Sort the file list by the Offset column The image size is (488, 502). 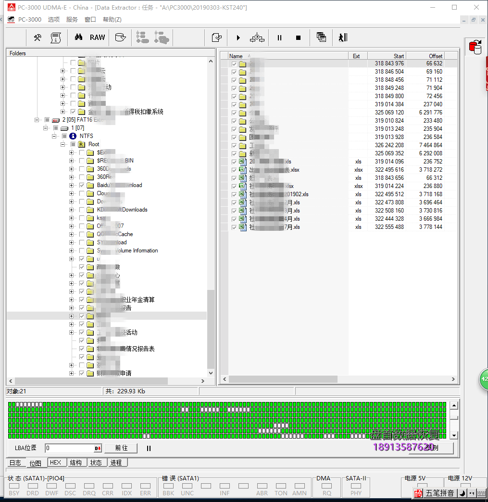click(x=425, y=56)
